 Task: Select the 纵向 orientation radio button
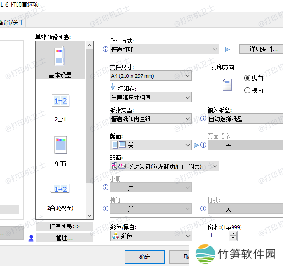pyautogui.click(x=248, y=78)
